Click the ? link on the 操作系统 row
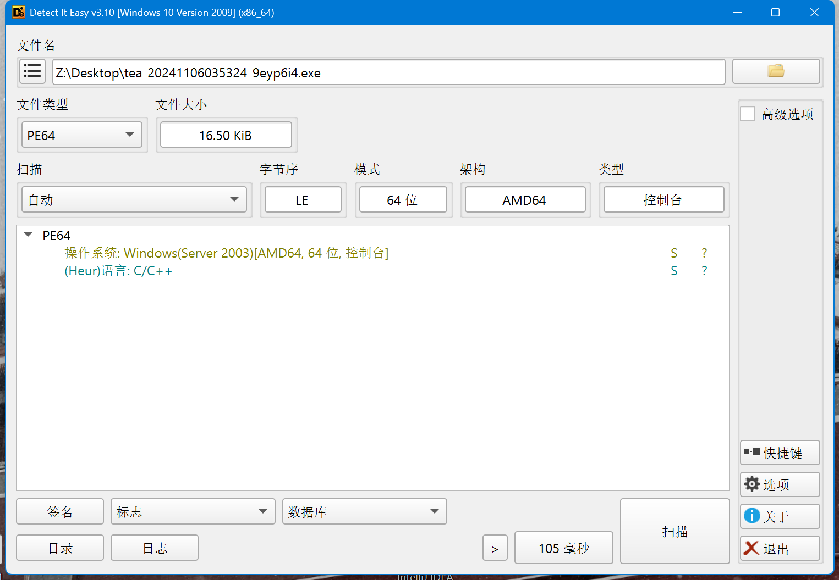This screenshot has width=839, height=580. pos(704,253)
